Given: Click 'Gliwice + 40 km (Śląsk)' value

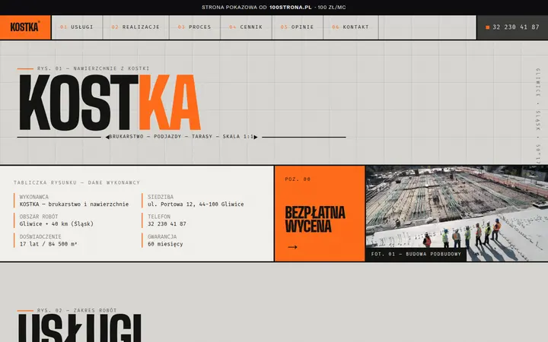Looking at the screenshot, I should 56,224.
